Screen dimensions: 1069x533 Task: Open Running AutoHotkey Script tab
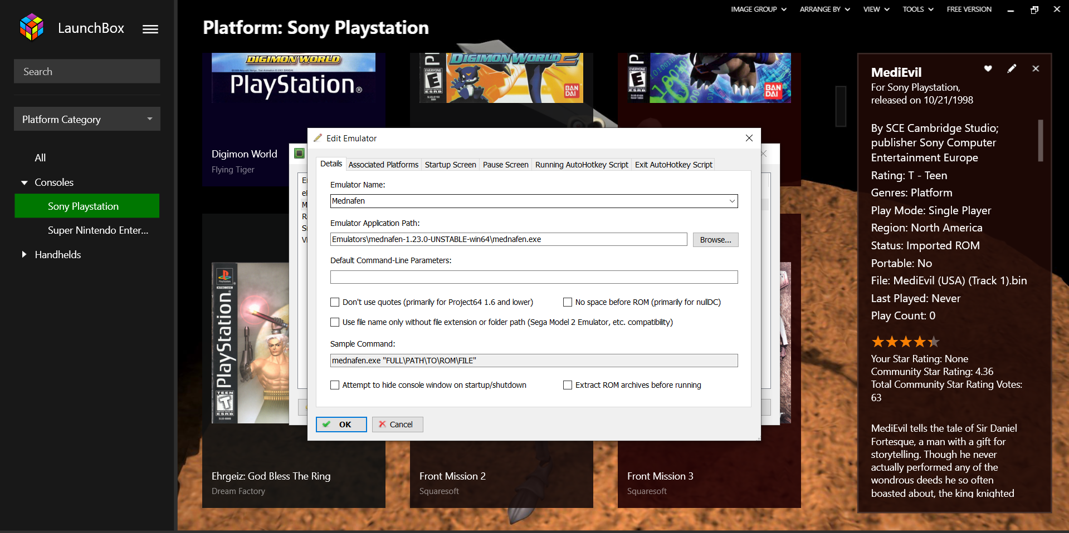click(x=582, y=165)
